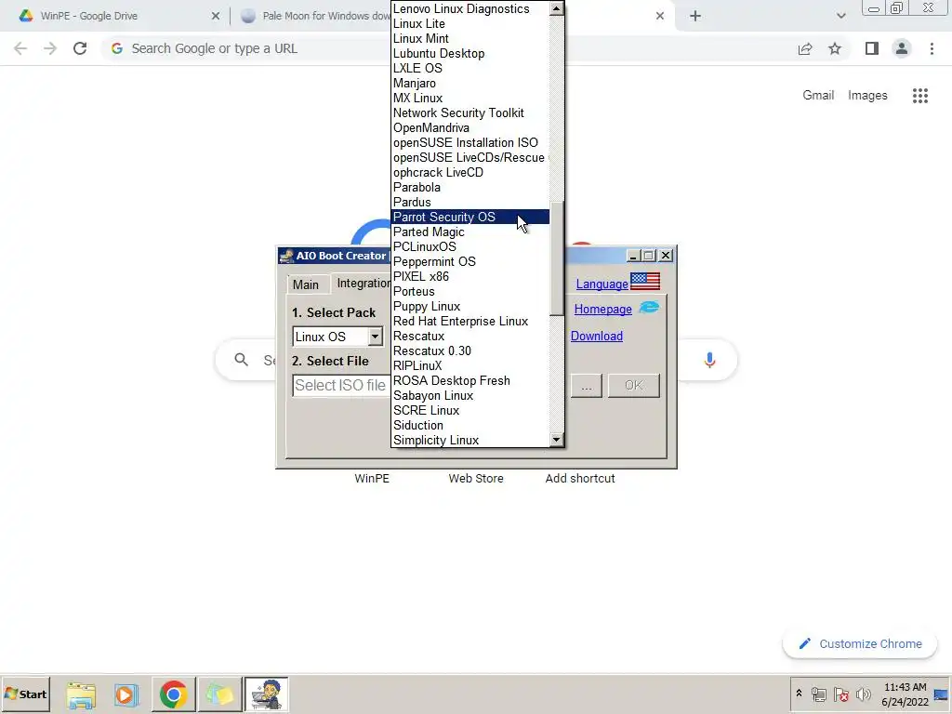Launch media player from taskbar
This screenshot has width=952, height=714.
click(126, 694)
